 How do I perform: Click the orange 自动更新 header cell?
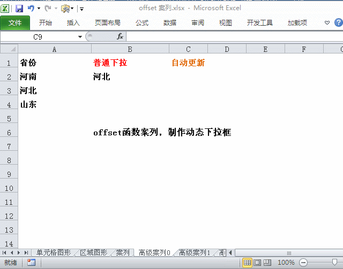pos(188,63)
